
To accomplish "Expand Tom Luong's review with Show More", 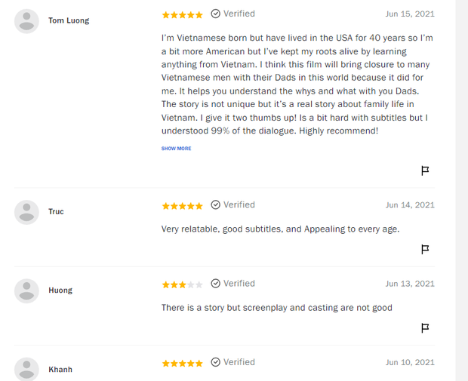I will [176, 149].
